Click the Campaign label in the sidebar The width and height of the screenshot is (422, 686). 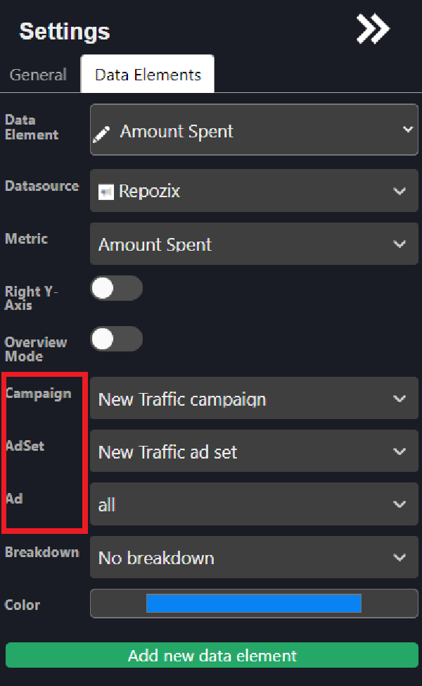click(x=37, y=394)
